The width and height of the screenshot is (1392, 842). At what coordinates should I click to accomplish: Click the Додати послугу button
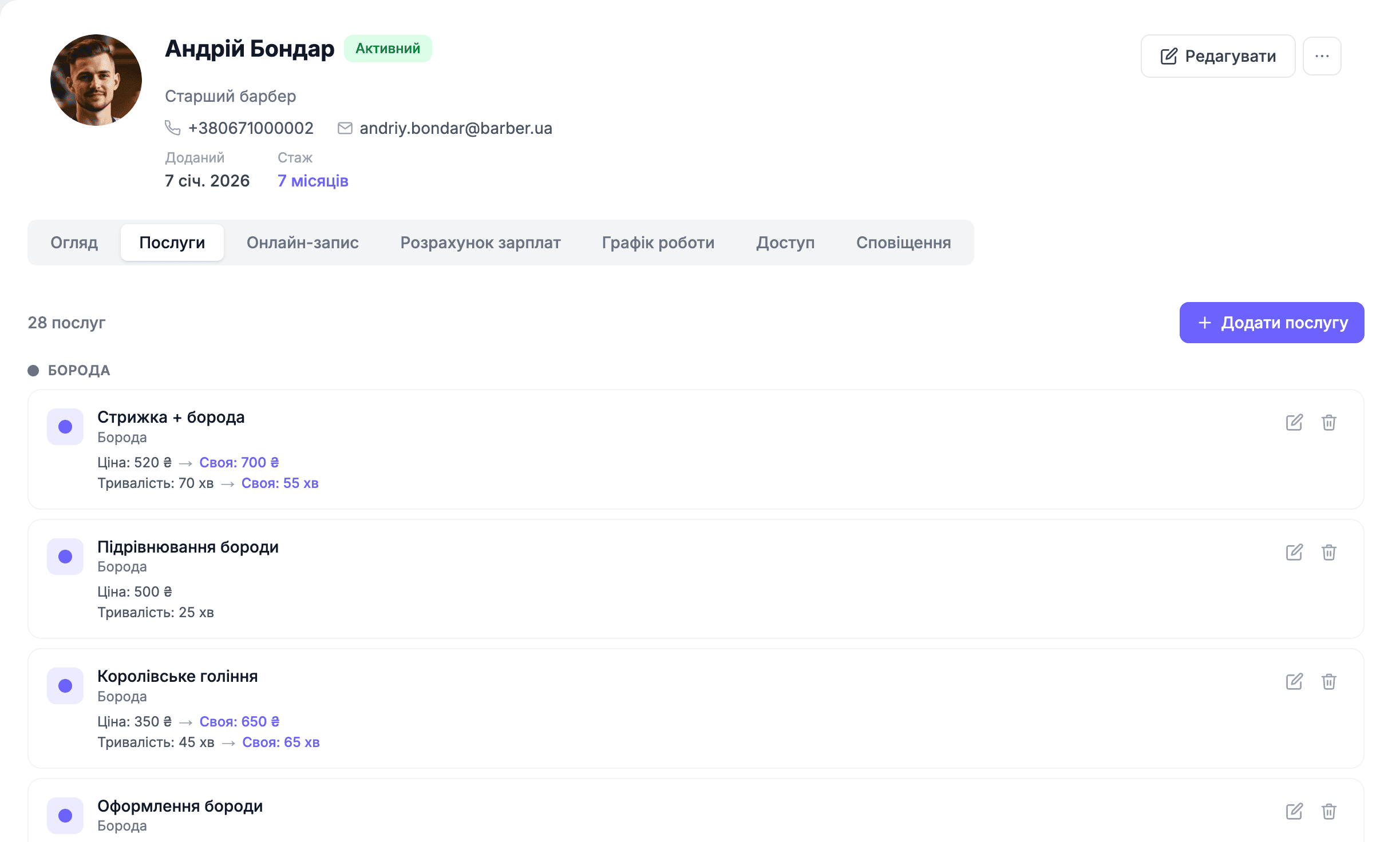1272,323
